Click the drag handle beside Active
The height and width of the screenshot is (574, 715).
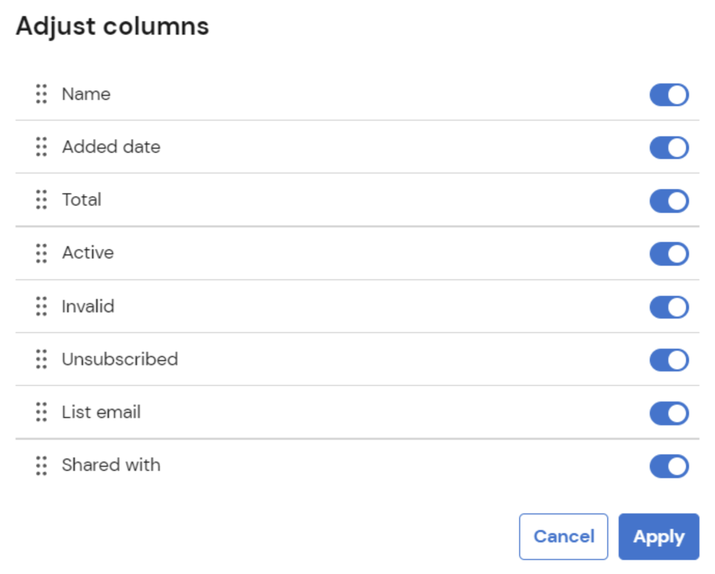pyautogui.click(x=41, y=253)
